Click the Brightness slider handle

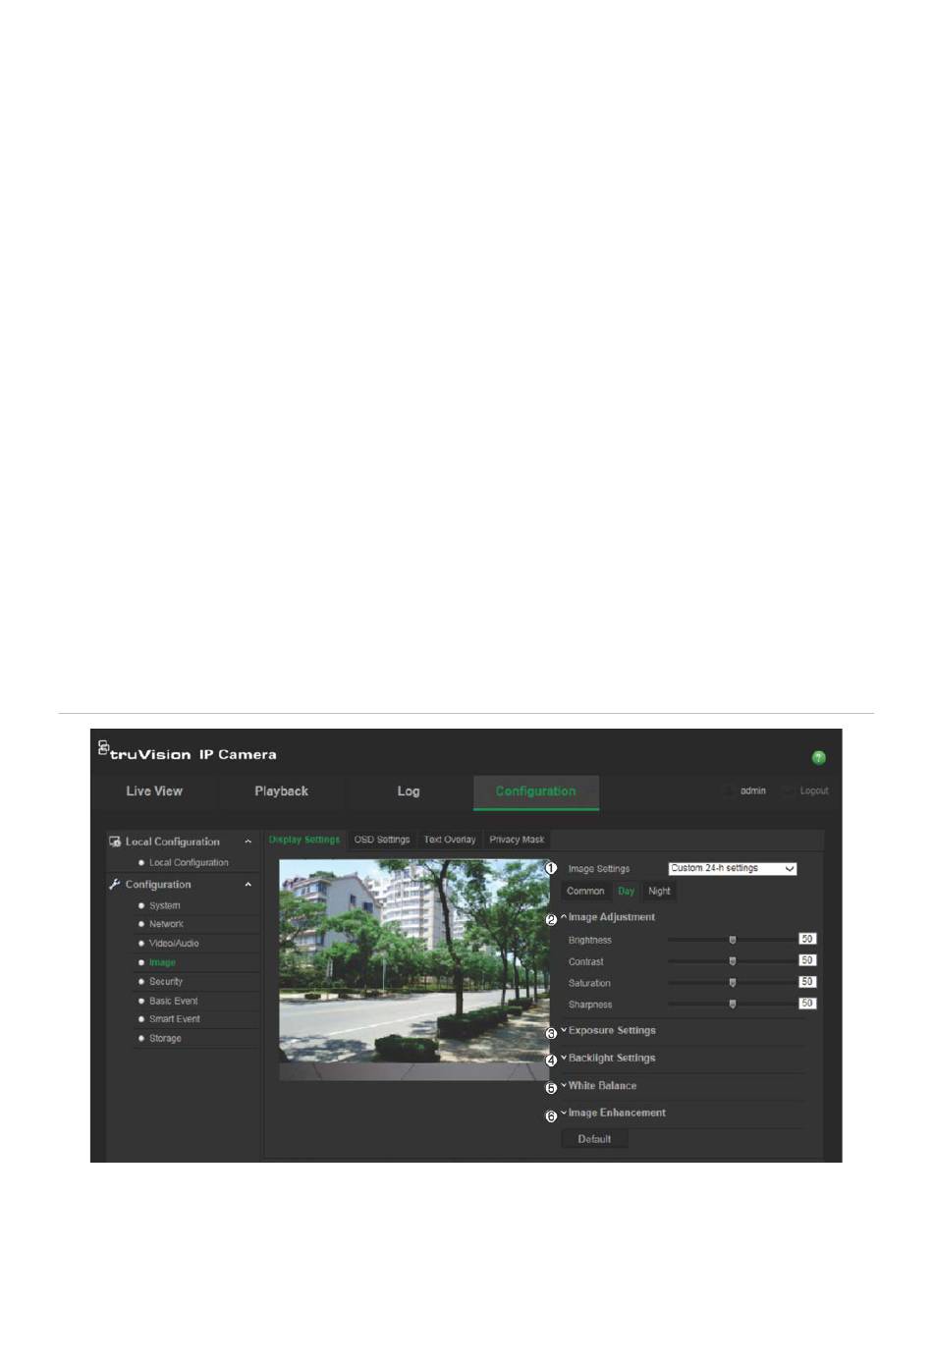tap(733, 941)
